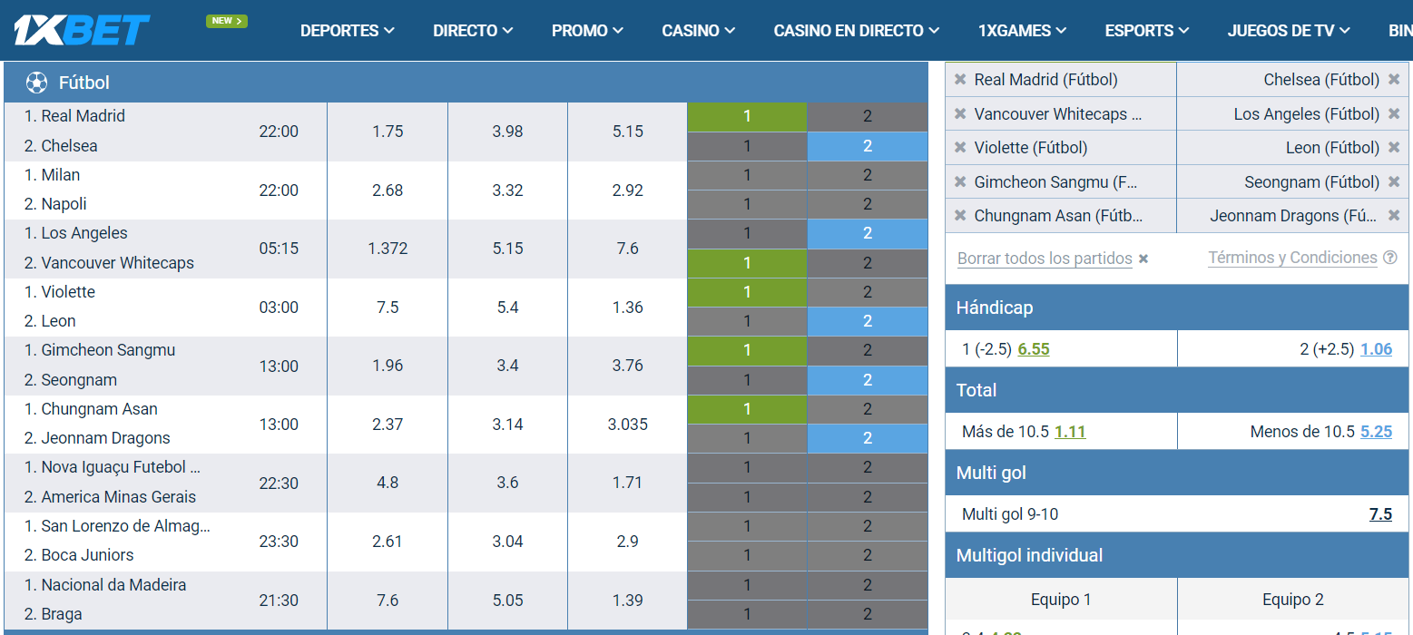The image size is (1413, 635).
Task: Click the 1XBET logo
Action: 82,30
